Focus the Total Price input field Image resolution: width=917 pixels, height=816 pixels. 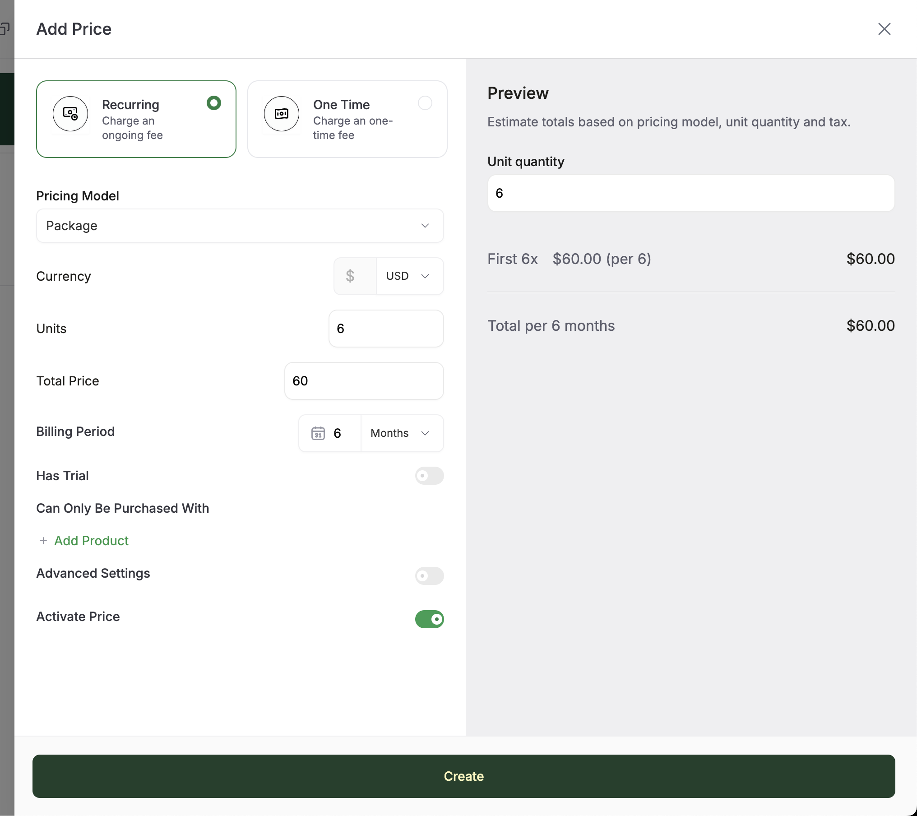pyautogui.click(x=364, y=381)
